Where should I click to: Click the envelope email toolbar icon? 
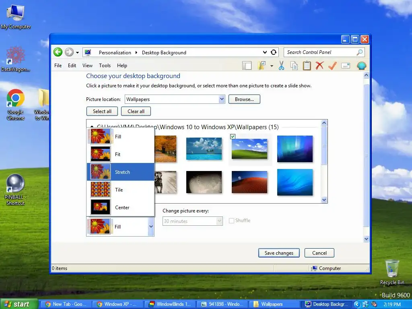[346, 66]
